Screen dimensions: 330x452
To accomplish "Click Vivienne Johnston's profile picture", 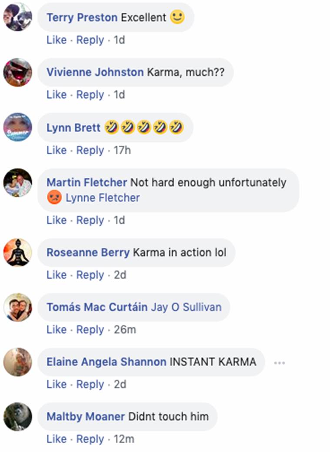I will [x=17, y=72].
